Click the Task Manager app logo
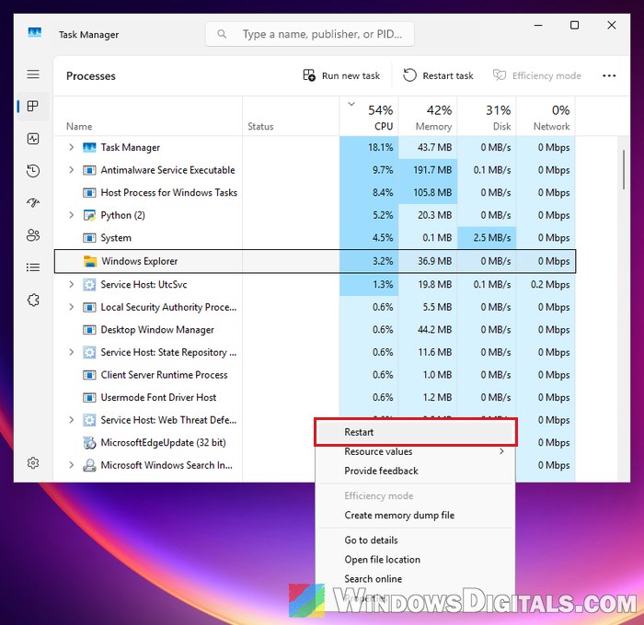 tap(35, 32)
